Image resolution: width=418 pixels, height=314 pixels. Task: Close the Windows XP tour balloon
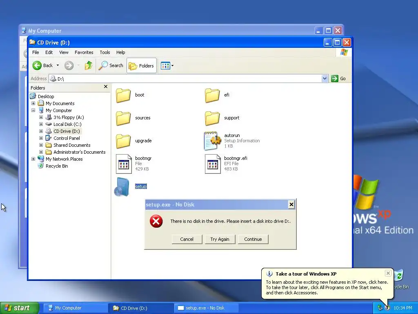[388, 273]
